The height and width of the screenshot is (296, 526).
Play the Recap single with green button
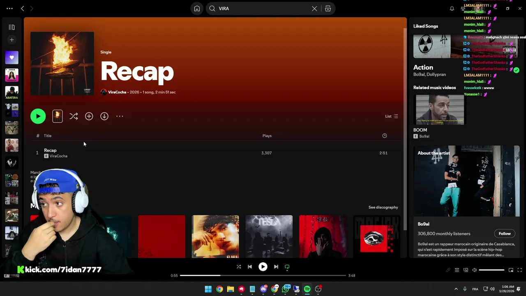[x=38, y=116]
